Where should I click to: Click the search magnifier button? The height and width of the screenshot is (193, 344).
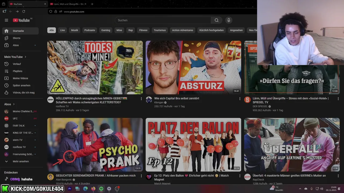pos(217,20)
